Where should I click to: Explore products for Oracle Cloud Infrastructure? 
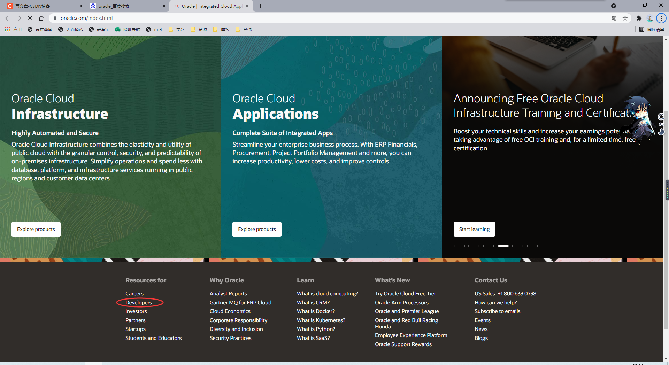(x=36, y=229)
